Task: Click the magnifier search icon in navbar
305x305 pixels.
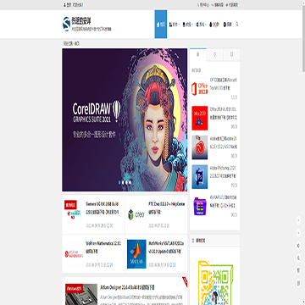Action: (237, 25)
